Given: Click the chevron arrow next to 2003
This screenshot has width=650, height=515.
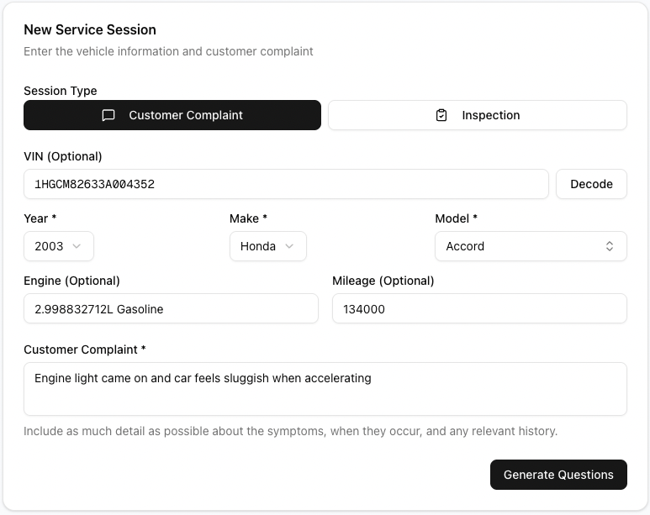Looking at the screenshot, I should click(x=77, y=246).
